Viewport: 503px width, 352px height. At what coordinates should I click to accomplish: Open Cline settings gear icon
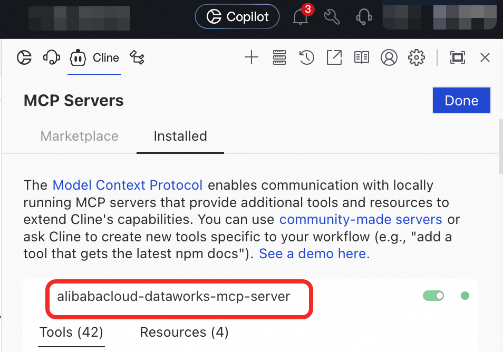[x=417, y=58]
